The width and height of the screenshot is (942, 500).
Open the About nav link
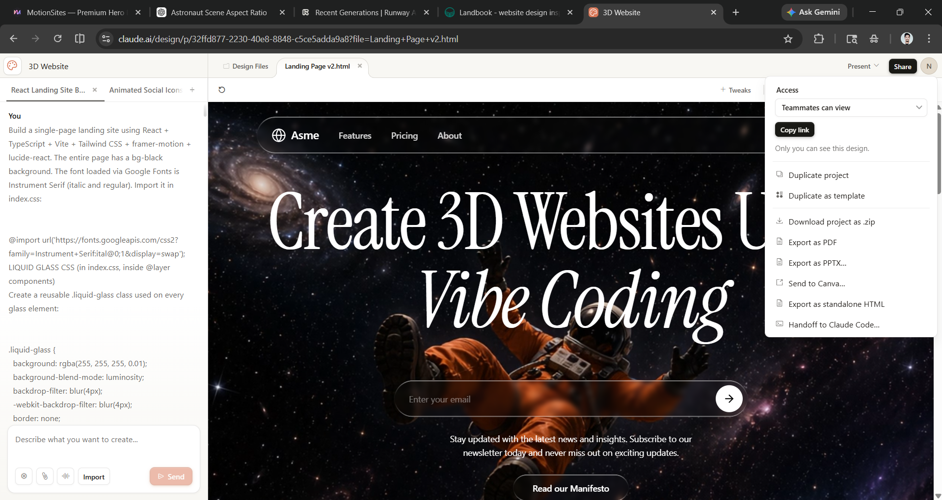pos(450,136)
